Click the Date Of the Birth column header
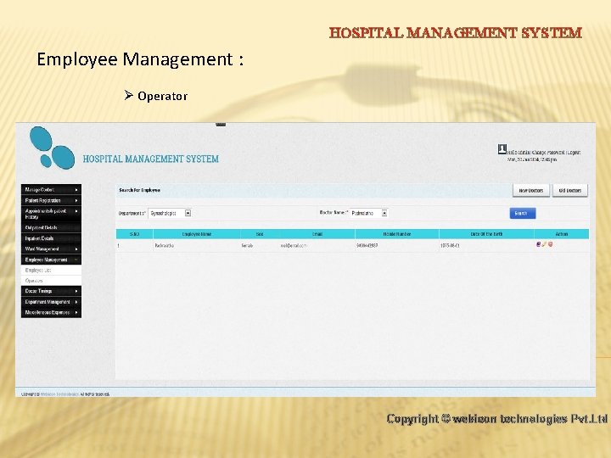 tap(486, 234)
